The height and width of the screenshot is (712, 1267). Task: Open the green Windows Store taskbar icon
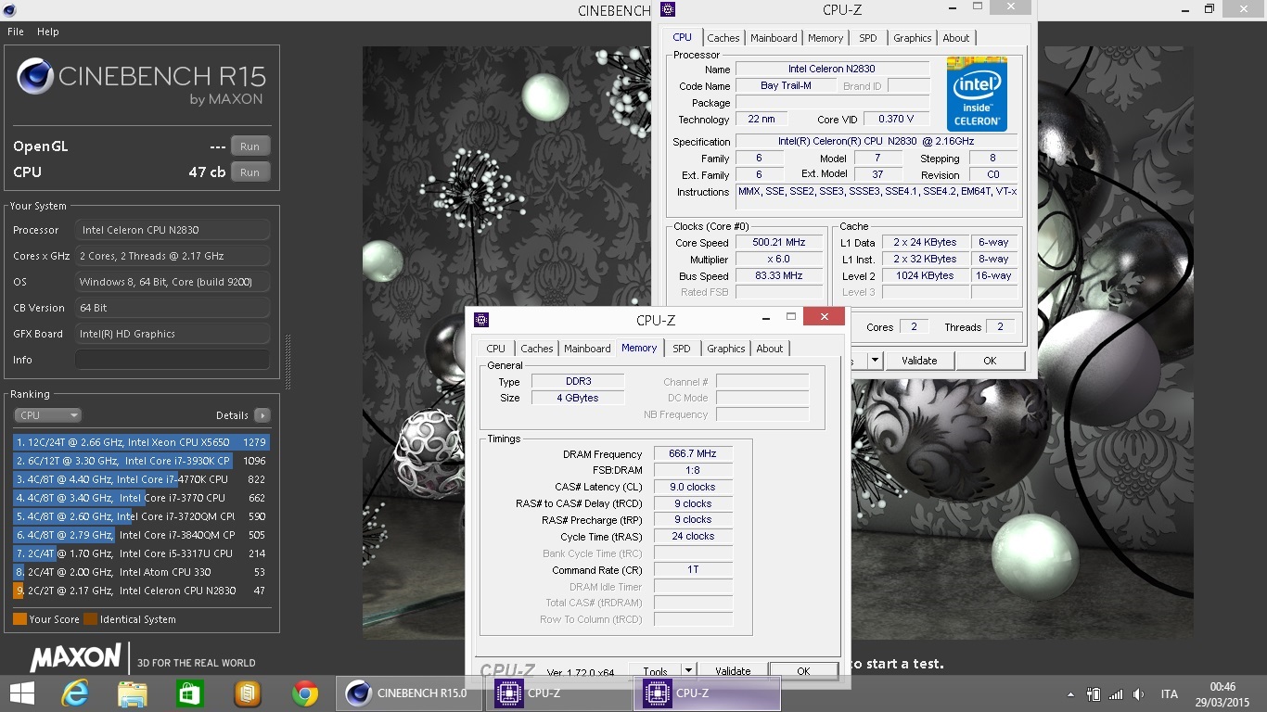point(190,693)
